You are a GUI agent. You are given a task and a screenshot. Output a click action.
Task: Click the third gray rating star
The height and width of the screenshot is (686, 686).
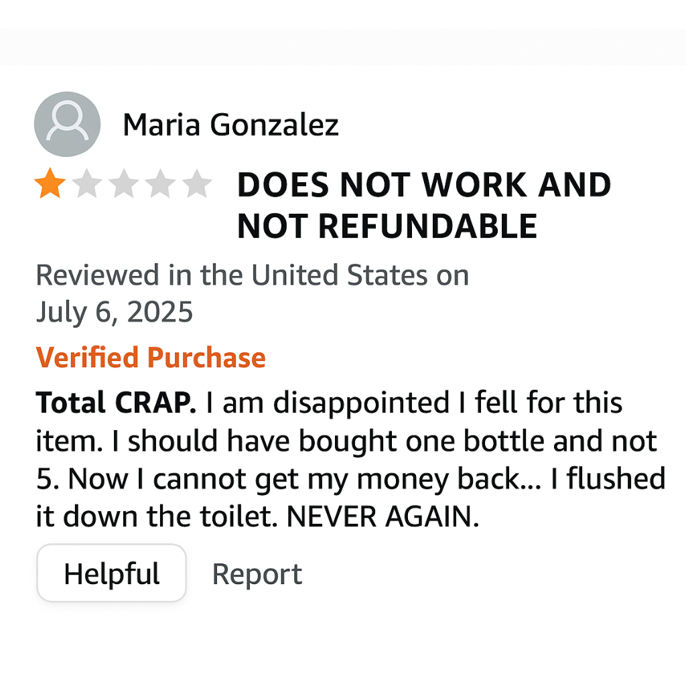123,184
